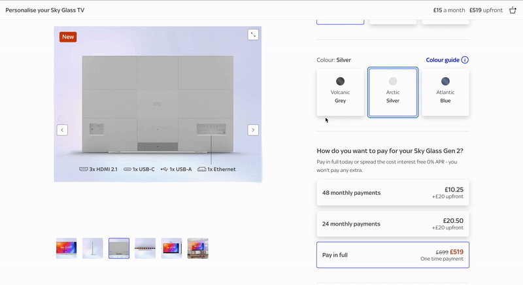Choose Pay in full option
Image resolution: width=523 pixels, height=285 pixels.
pyautogui.click(x=393, y=255)
